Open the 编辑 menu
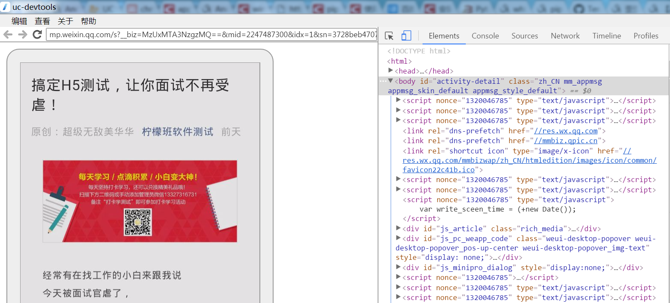This screenshot has width=670, height=303. point(19,21)
